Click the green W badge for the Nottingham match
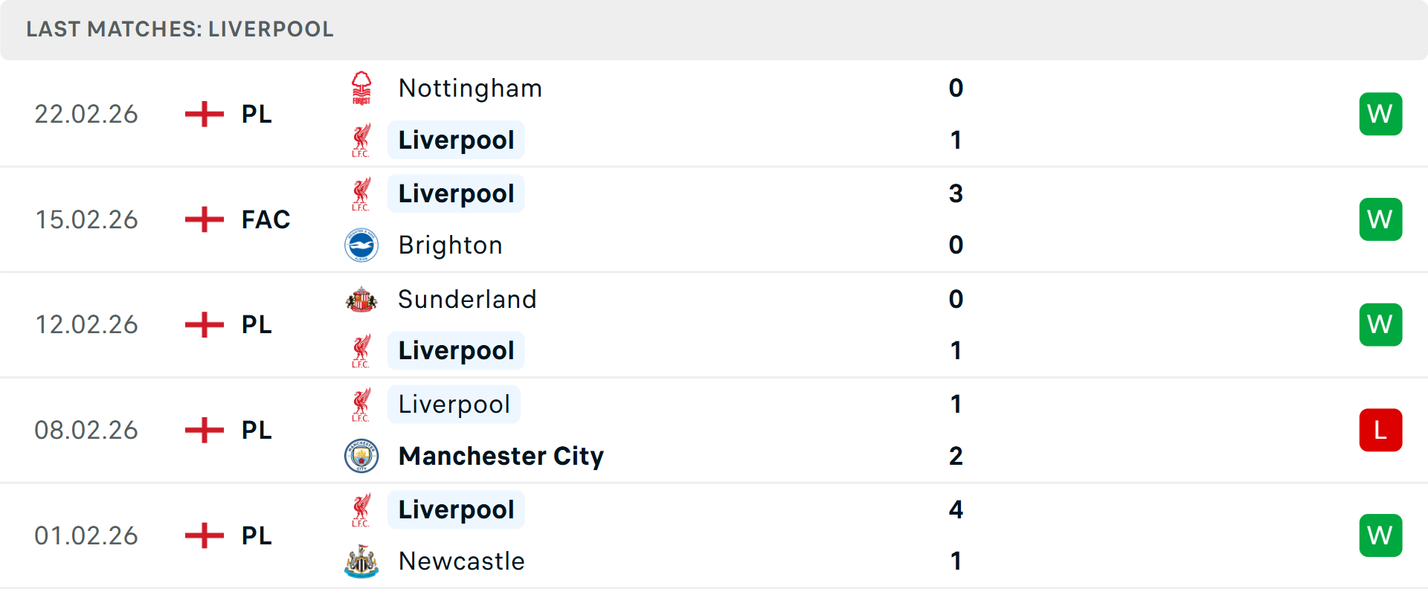 click(1380, 114)
